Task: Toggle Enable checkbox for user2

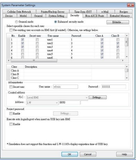Action: pyautogui.click(x=23, y=43)
